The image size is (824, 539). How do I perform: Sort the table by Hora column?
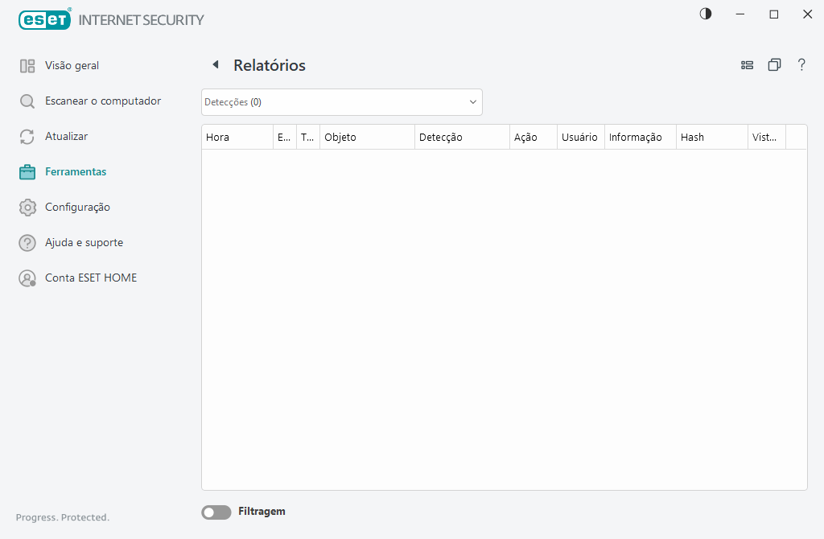point(237,138)
